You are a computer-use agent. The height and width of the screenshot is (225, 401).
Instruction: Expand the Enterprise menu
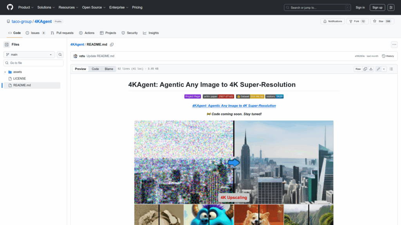coord(119,7)
